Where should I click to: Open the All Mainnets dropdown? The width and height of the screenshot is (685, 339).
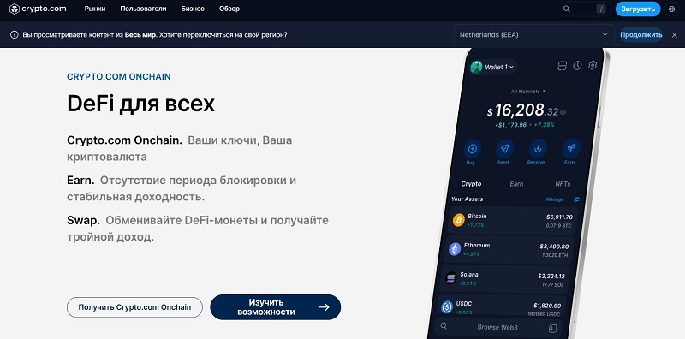528,92
